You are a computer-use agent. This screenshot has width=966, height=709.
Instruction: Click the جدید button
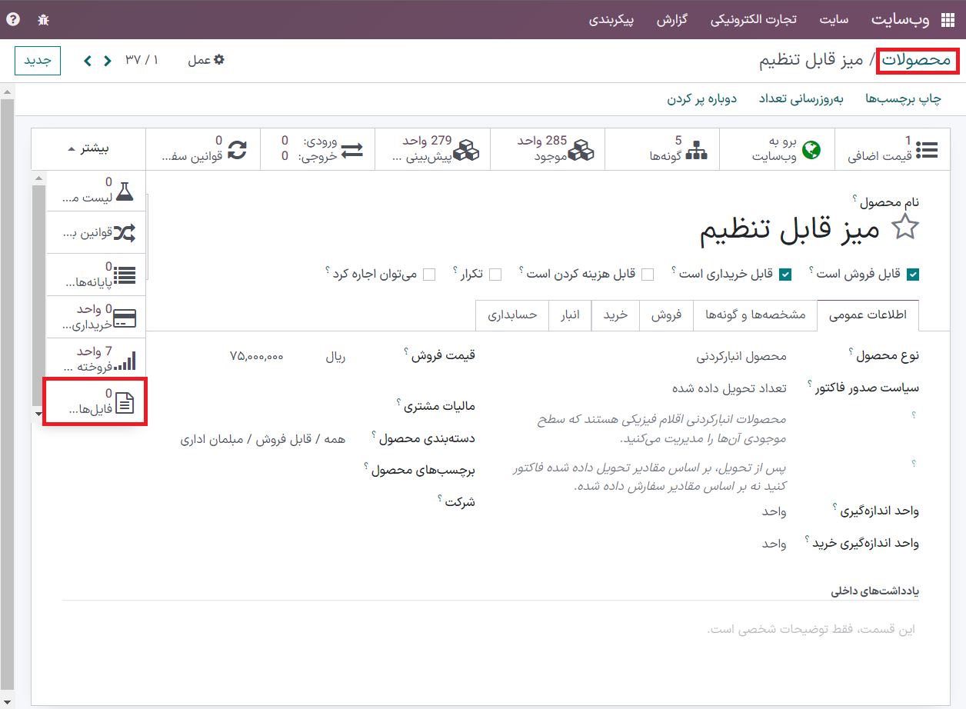click(38, 61)
